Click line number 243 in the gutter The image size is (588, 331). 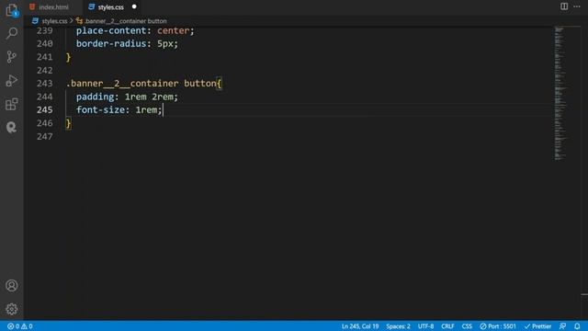point(45,84)
